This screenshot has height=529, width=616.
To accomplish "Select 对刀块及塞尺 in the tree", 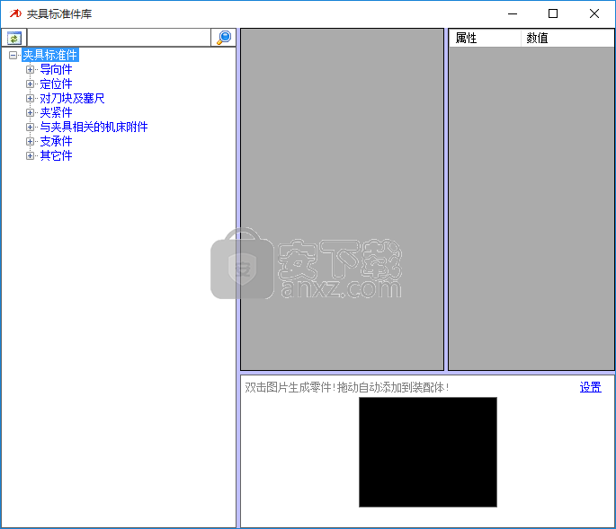I will [x=72, y=98].
